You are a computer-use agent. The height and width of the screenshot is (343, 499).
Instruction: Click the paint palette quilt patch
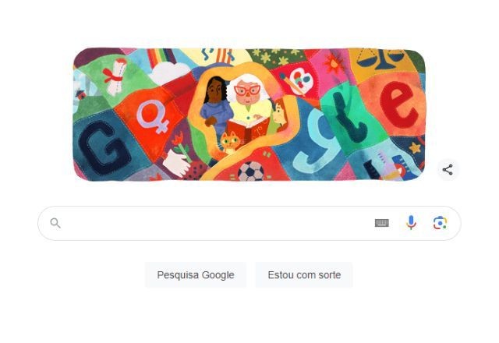coord(298,81)
